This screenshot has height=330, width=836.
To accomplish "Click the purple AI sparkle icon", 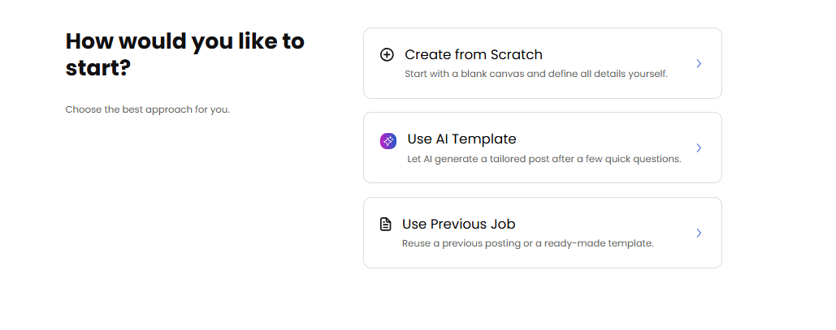I will (x=388, y=141).
